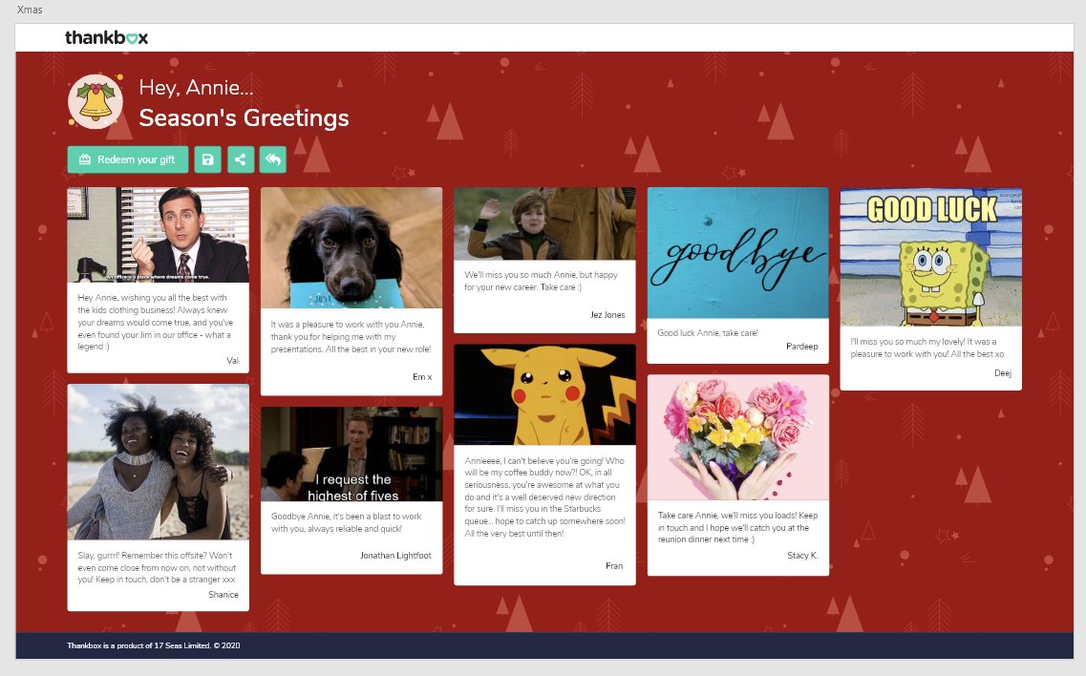Screen dimensions: 1086x676
Task: Click the message starting 'It was a pleasure to work with you Annie'
Action: coord(351,337)
